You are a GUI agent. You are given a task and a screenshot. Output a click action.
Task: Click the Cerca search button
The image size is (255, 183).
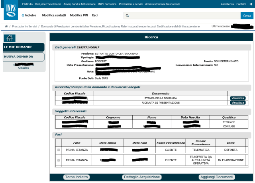point(247,16)
